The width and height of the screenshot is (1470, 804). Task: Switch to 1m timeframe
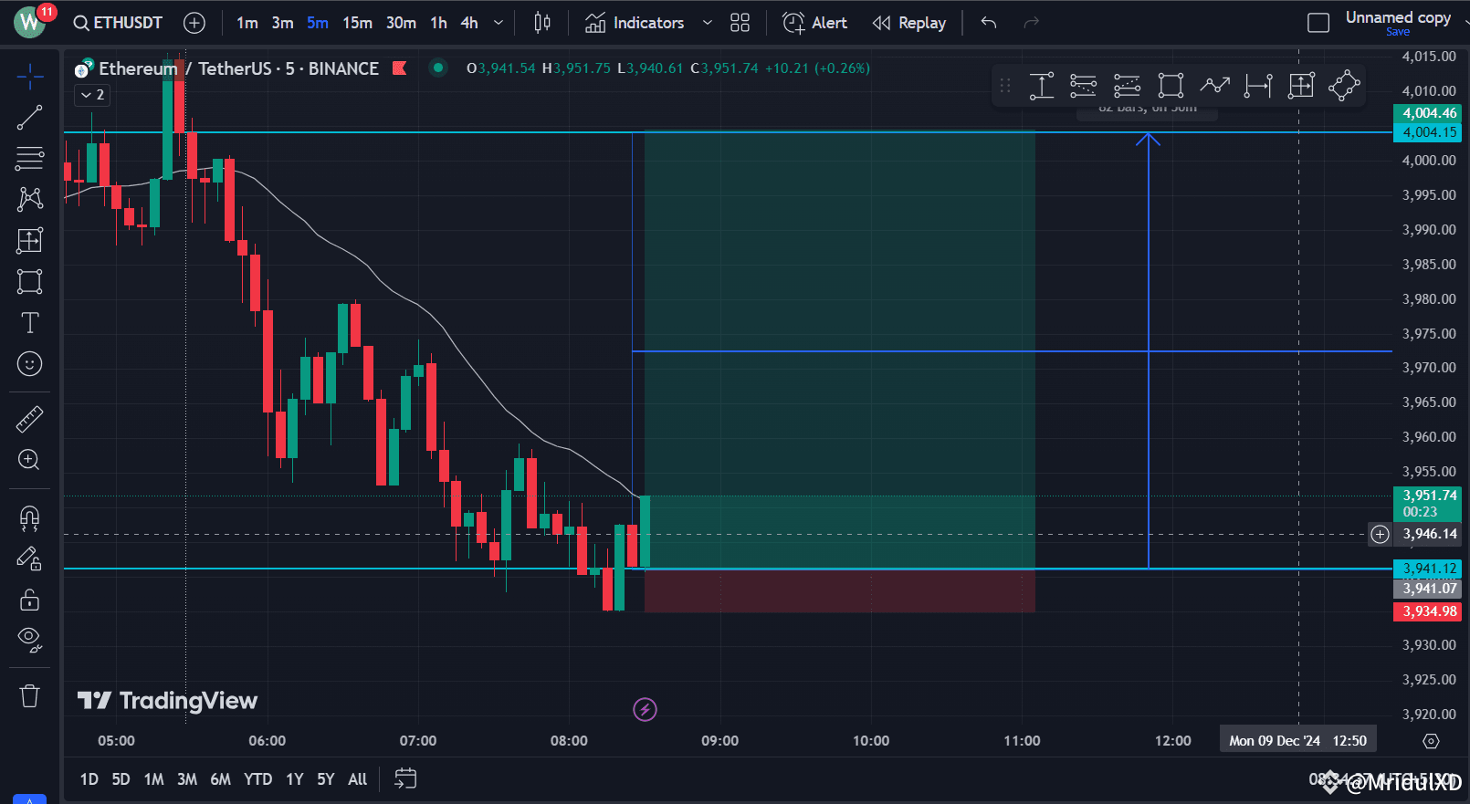(247, 23)
